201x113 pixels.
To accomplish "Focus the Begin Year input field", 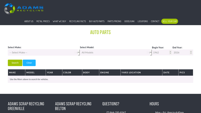I will (160, 52).
